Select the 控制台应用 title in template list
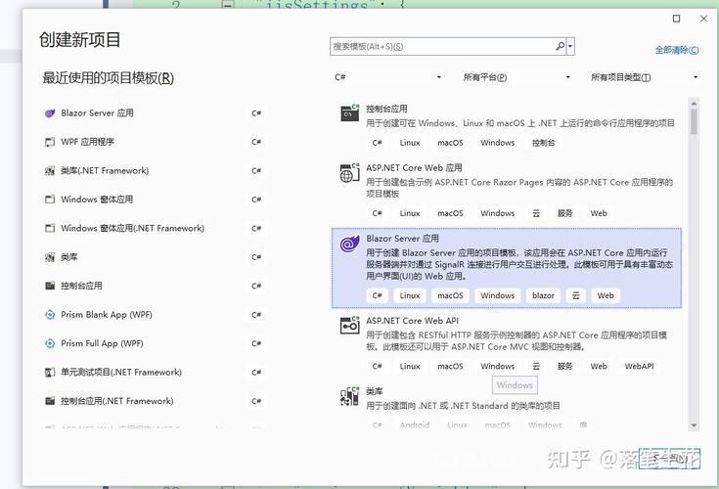This screenshot has height=489, width=719. pos(386,109)
